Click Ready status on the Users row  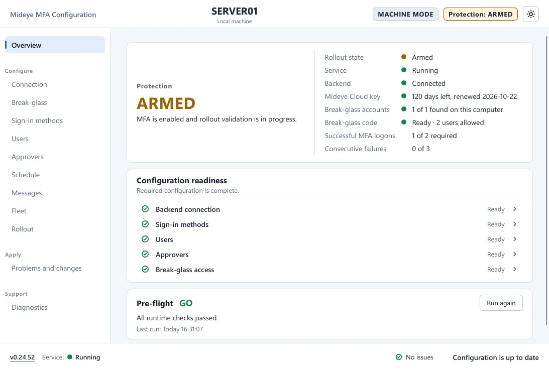496,239
